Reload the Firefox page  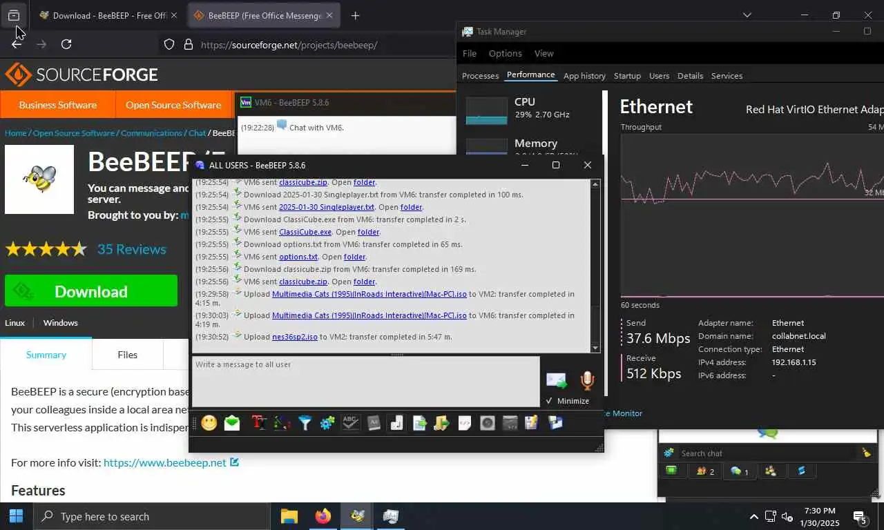click(66, 44)
